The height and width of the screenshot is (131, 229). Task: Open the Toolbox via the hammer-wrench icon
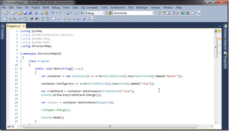[178, 13]
